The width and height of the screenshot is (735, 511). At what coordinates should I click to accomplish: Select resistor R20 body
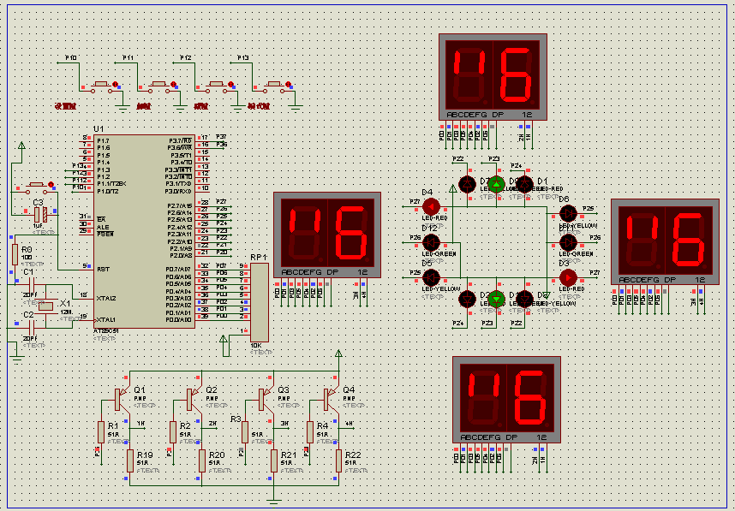[201, 460]
